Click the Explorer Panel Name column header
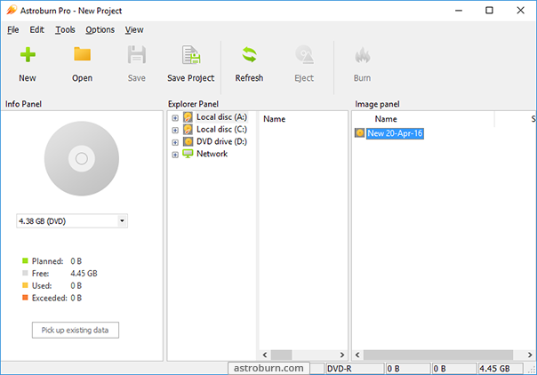 275,119
